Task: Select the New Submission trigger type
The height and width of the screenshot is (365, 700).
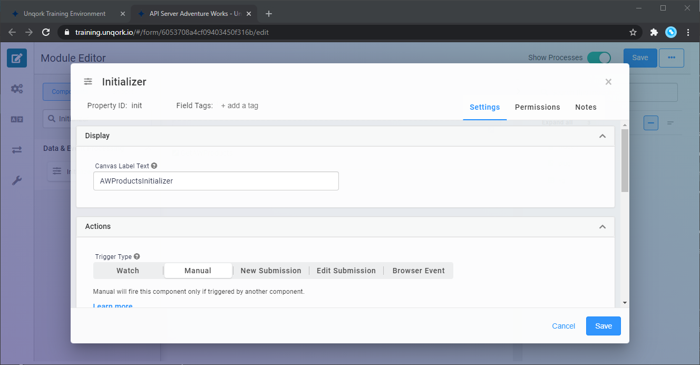Action: pyautogui.click(x=271, y=271)
